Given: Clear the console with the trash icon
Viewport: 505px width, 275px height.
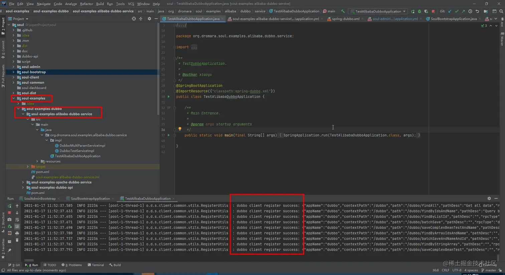Looking at the screenshot, I should [17, 240].
